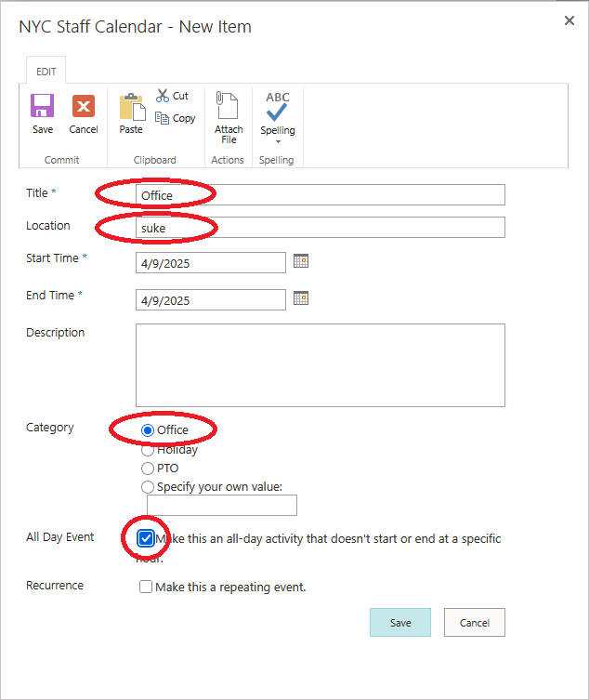
Task: Click into the Description text area
Action: tap(320, 364)
